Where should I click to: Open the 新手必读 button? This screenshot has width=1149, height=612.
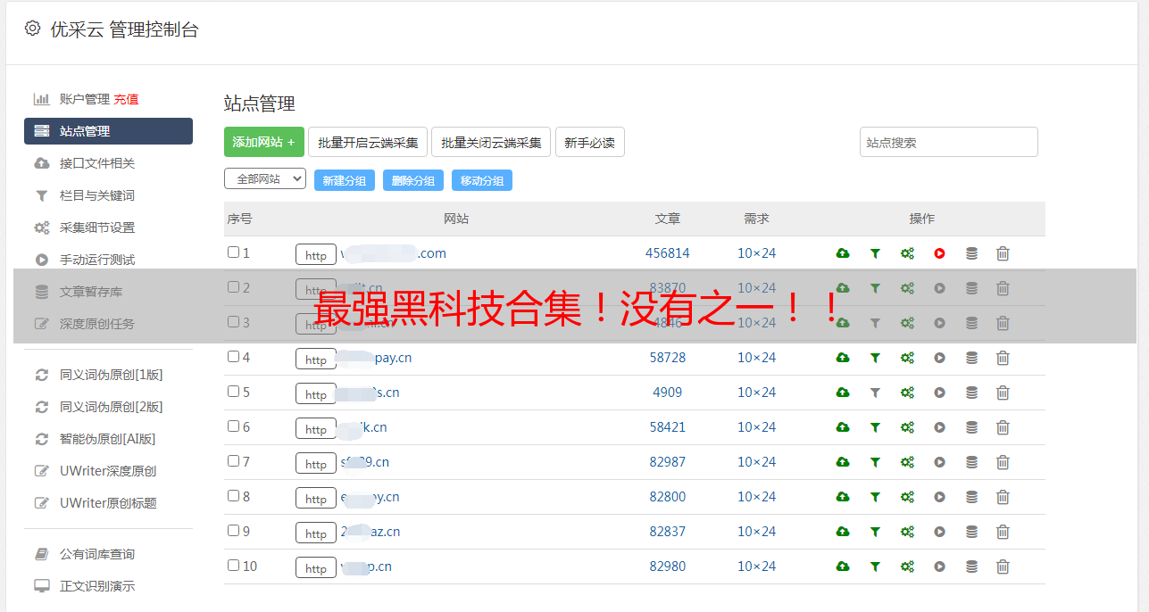(590, 142)
